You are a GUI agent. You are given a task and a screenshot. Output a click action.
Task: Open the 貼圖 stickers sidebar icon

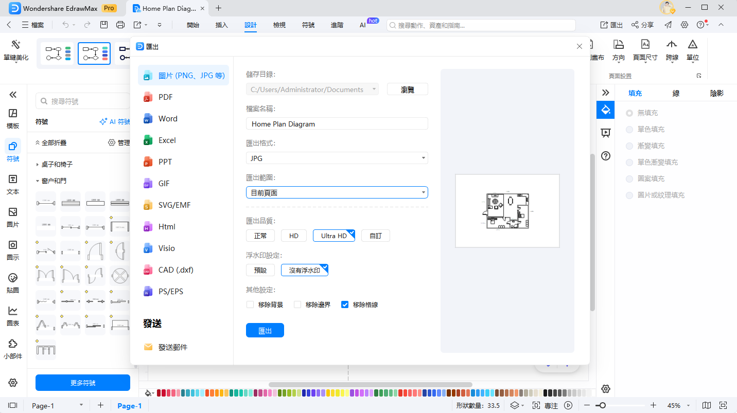tap(13, 282)
